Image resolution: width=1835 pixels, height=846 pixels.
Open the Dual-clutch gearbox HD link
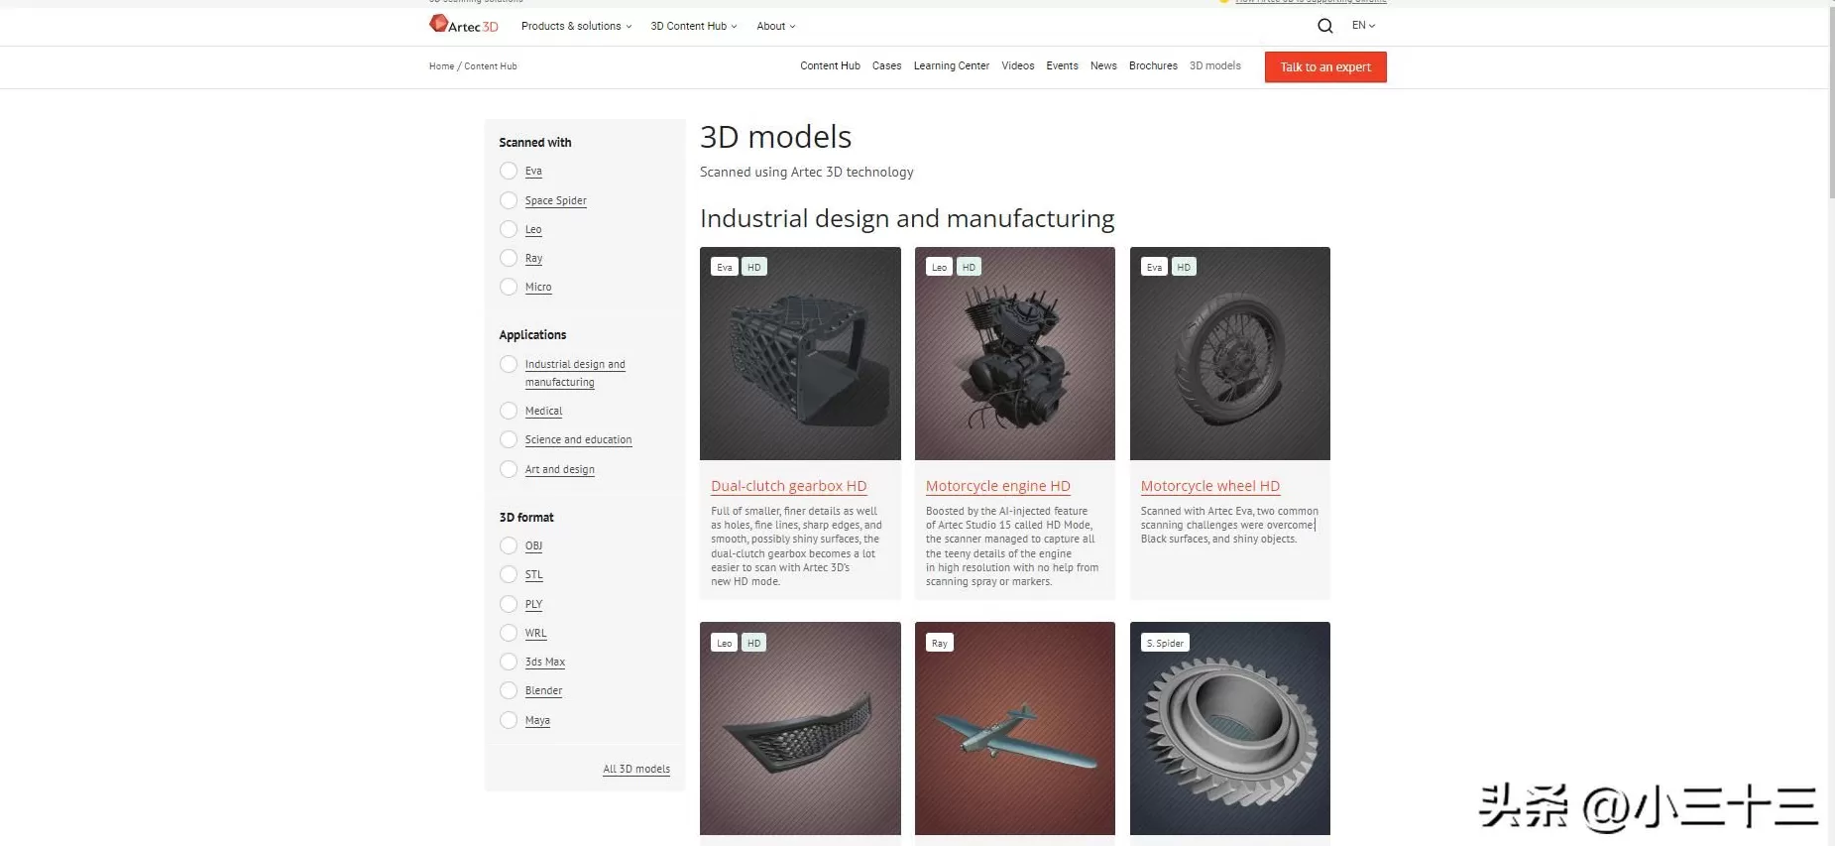(x=788, y=486)
